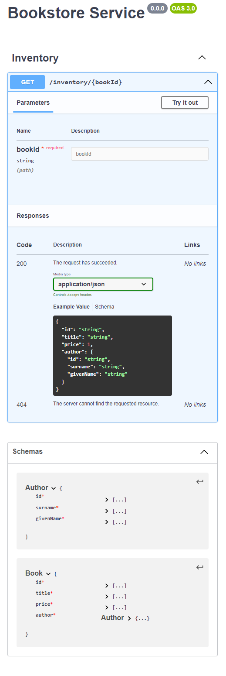Click 'The request has succeeded.' description

85,263
